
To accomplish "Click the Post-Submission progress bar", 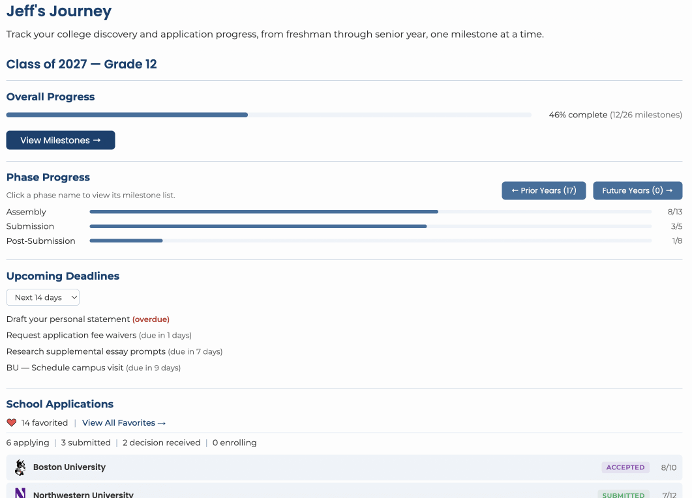I will (370, 241).
